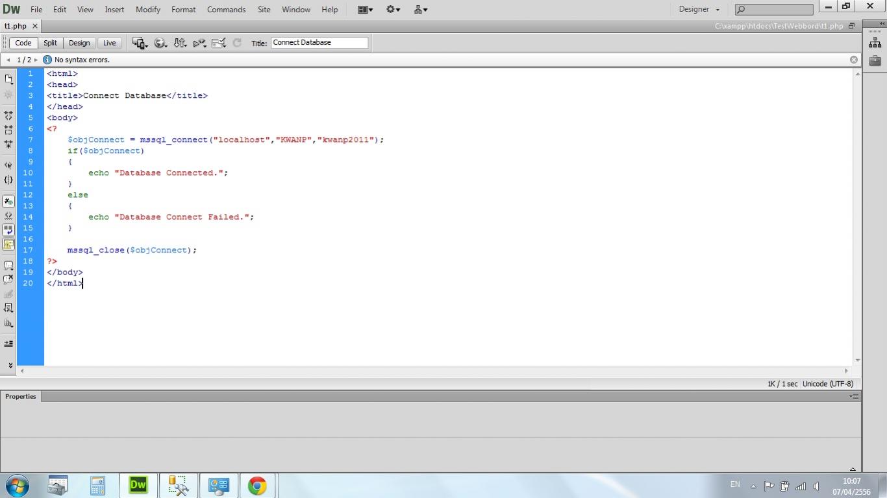The image size is (887, 498).
Task: Open the Layout dropdown in menu bar
Action: click(366, 10)
